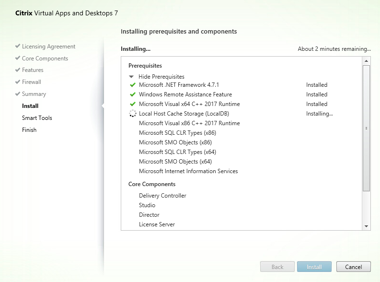Click the vertical scrollbar thumb in list
380x282 pixels.
pyautogui.click(x=366, y=129)
